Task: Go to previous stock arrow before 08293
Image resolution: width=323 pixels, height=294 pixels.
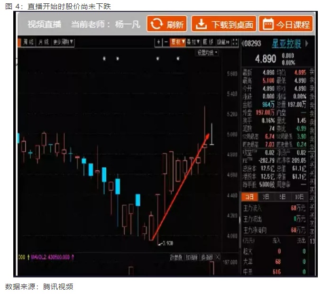Action: (x=243, y=44)
